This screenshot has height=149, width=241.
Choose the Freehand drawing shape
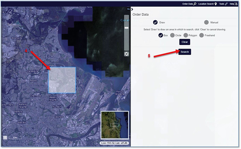tap(202, 35)
